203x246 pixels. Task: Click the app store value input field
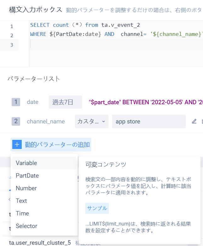[149, 122]
